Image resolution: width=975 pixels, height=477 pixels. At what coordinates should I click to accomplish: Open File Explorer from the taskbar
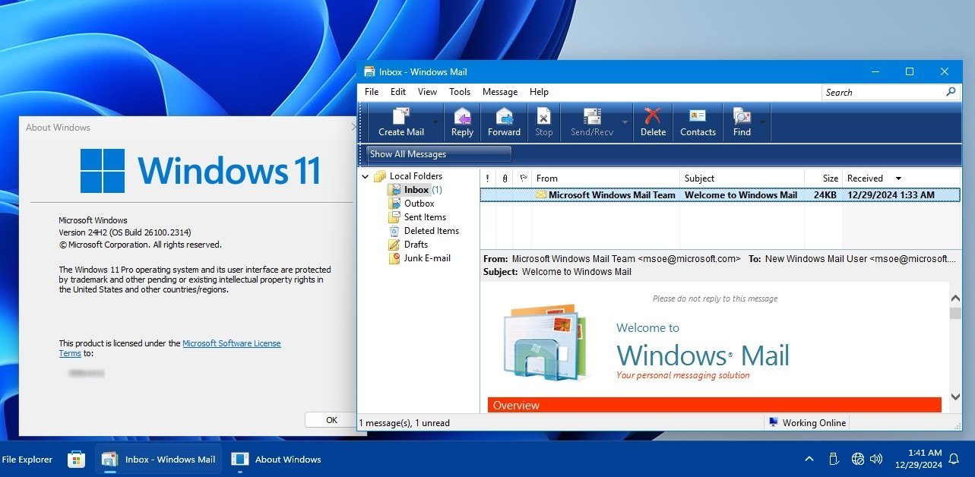27,459
